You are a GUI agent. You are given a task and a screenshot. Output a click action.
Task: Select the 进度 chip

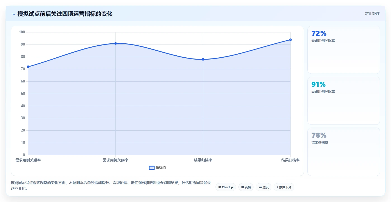pyautogui.click(x=264, y=187)
